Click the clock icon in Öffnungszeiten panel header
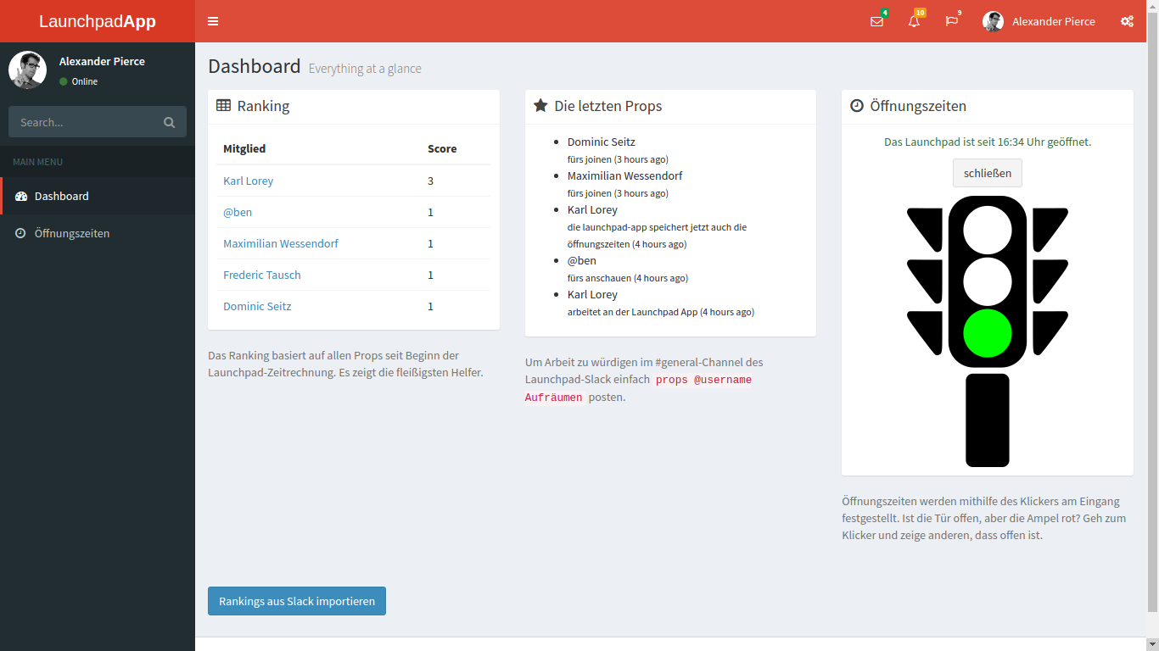Image resolution: width=1159 pixels, height=651 pixels. pyautogui.click(x=857, y=106)
